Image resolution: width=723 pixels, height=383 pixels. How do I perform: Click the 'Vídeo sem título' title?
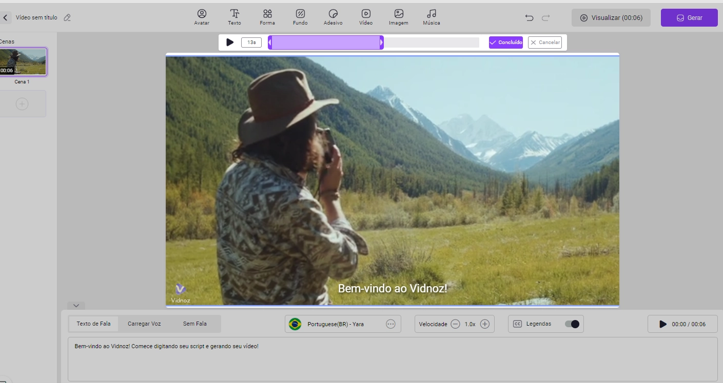[36, 17]
